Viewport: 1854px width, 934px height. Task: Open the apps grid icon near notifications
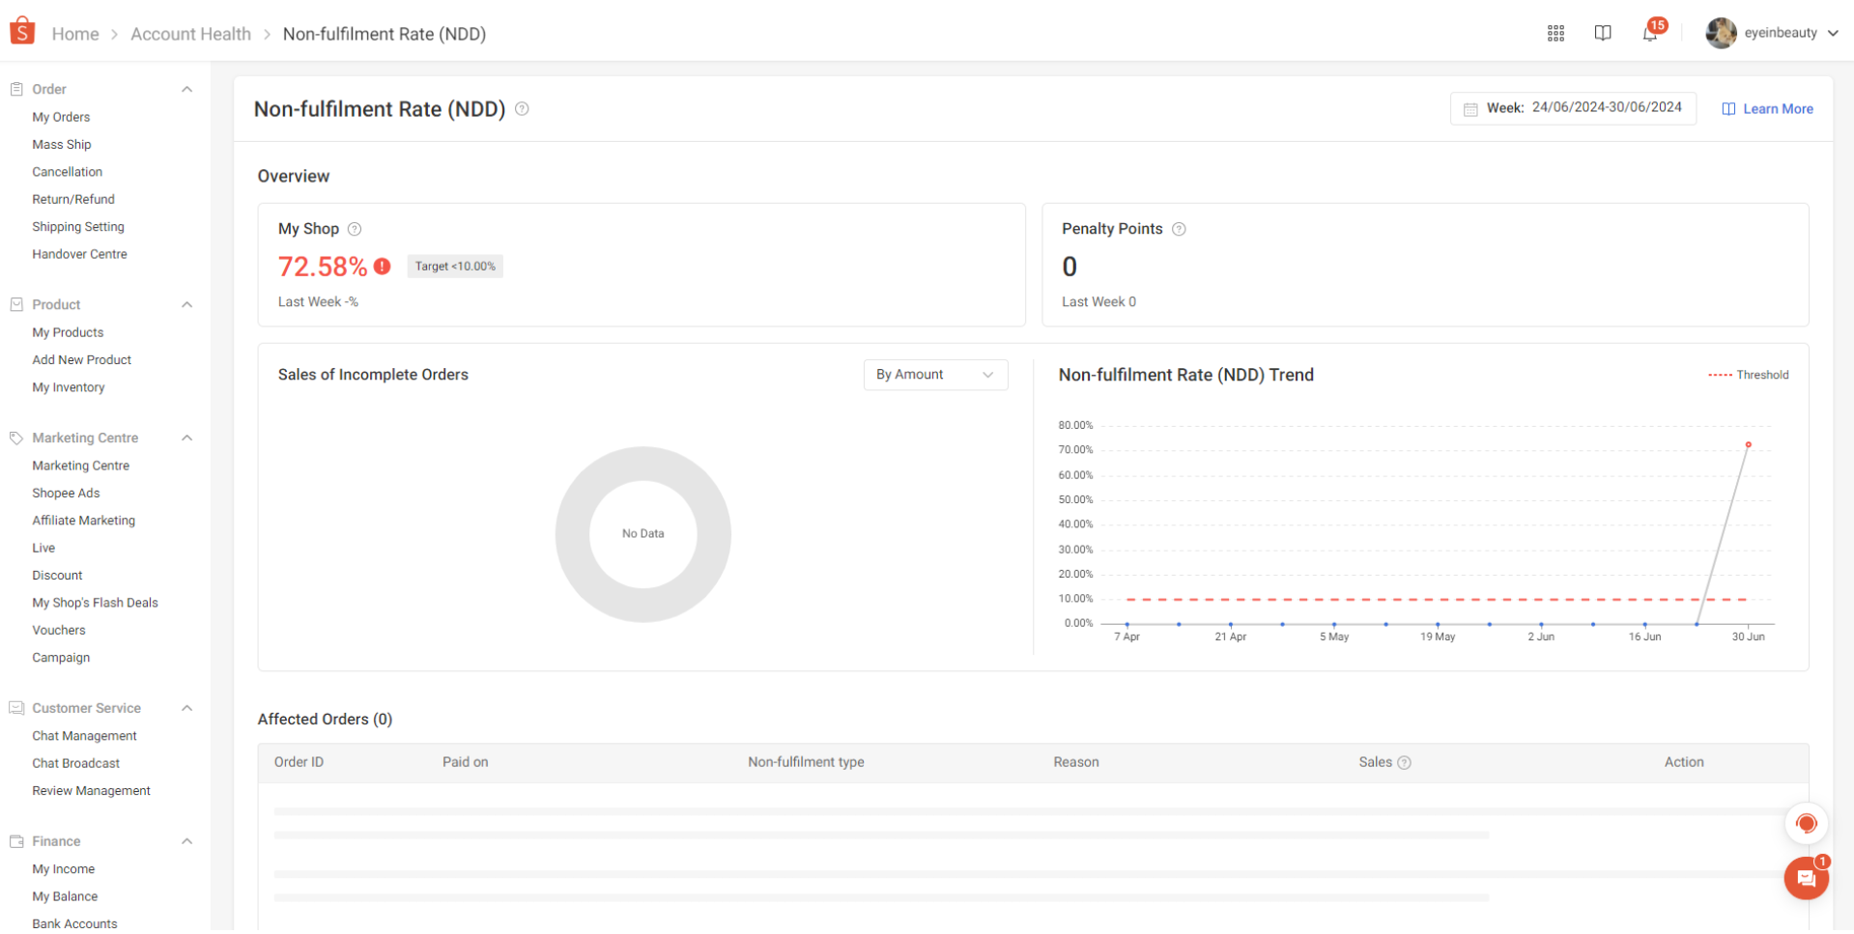1555,32
